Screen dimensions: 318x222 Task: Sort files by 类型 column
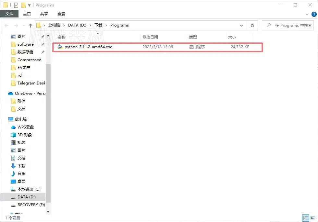pyautogui.click(x=193, y=37)
